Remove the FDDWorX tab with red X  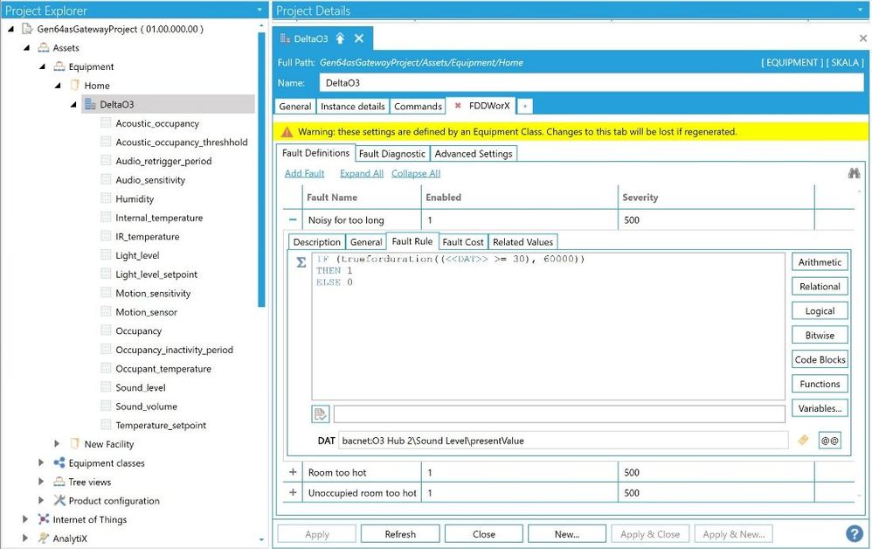[x=458, y=105]
